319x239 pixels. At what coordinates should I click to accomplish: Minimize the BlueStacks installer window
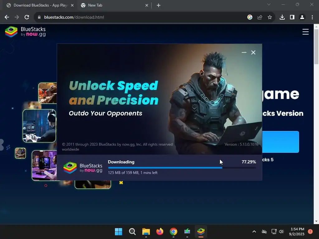[244, 52]
